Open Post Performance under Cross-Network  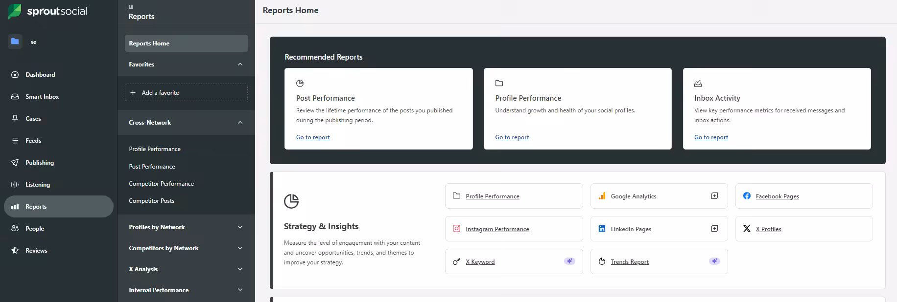[x=152, y=167]
